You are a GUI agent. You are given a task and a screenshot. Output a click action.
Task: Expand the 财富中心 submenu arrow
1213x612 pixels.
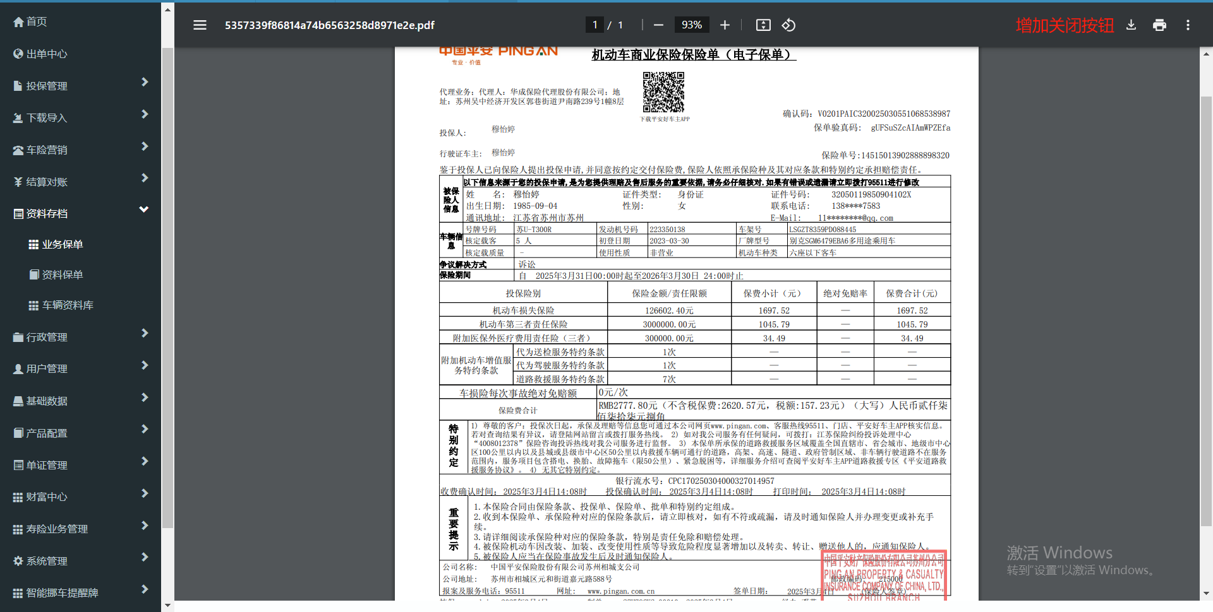pyautogui.click(x=145, y=493)
